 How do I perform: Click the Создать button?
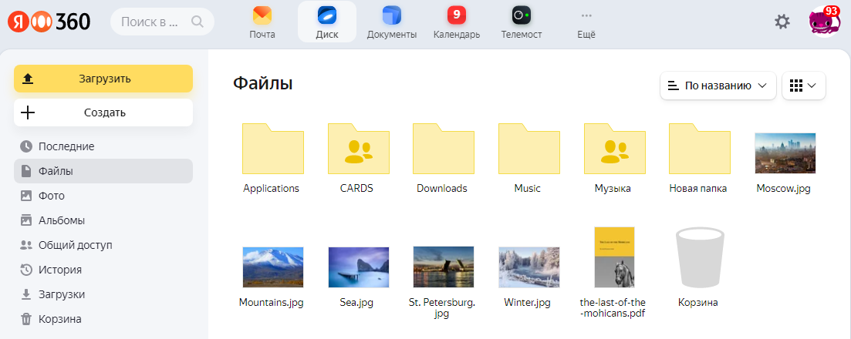(103, 112)
